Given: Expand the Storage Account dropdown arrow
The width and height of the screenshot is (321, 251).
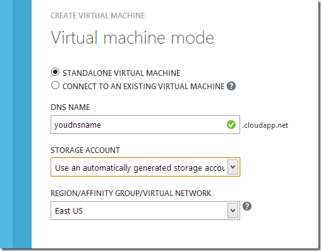Looking at the screenshot, I should (x=233, y=167).
